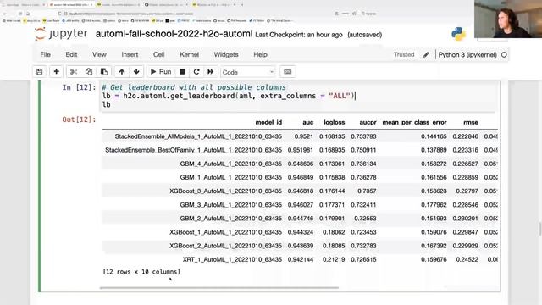Select the XRT_1_AutoML_1 model id
The height and width of the screenshot is (305, 542).
(232, 259)
